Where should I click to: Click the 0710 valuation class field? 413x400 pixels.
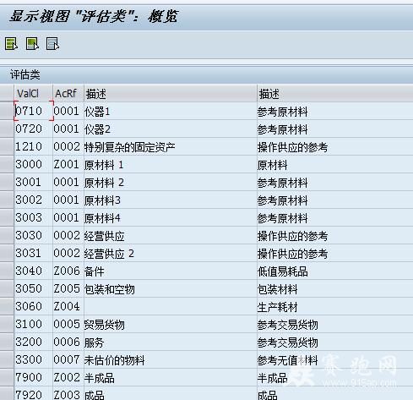34,111
